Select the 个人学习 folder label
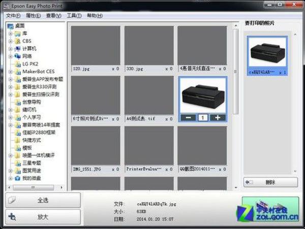The width and height of the screenshot is (305, 229). pos(32,117)
